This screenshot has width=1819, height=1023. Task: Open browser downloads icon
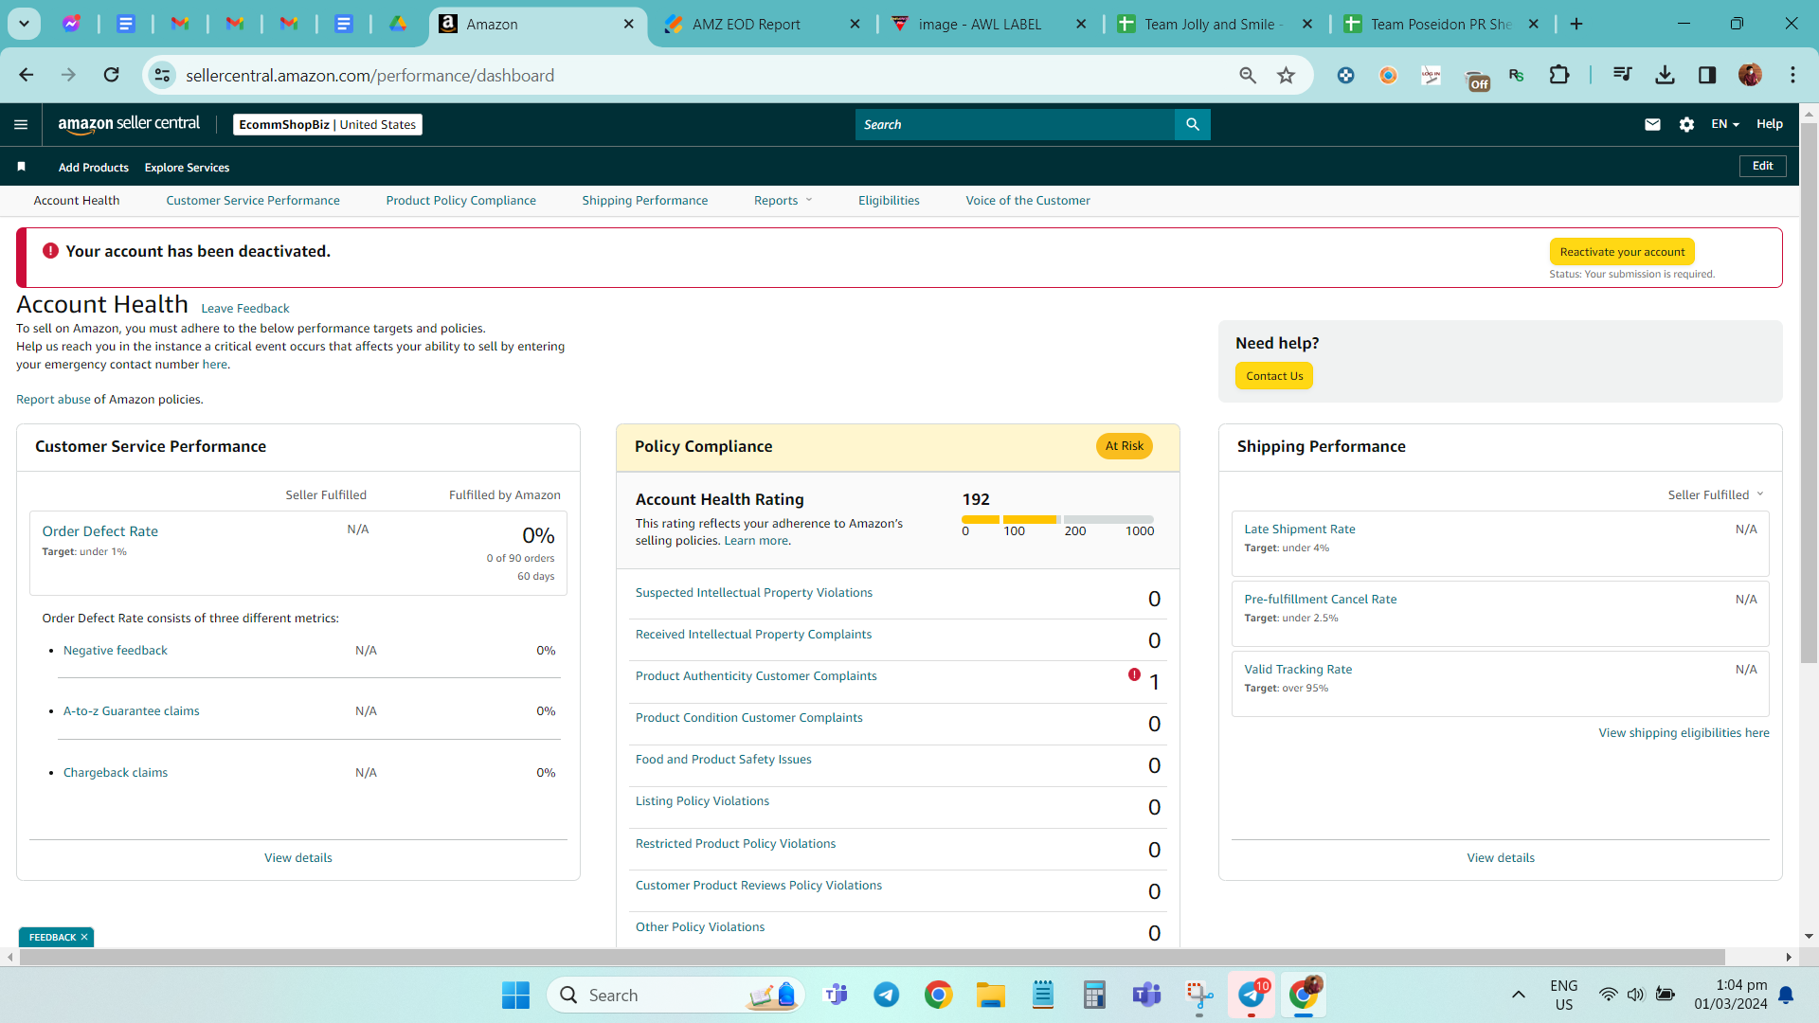(1665, 75)
